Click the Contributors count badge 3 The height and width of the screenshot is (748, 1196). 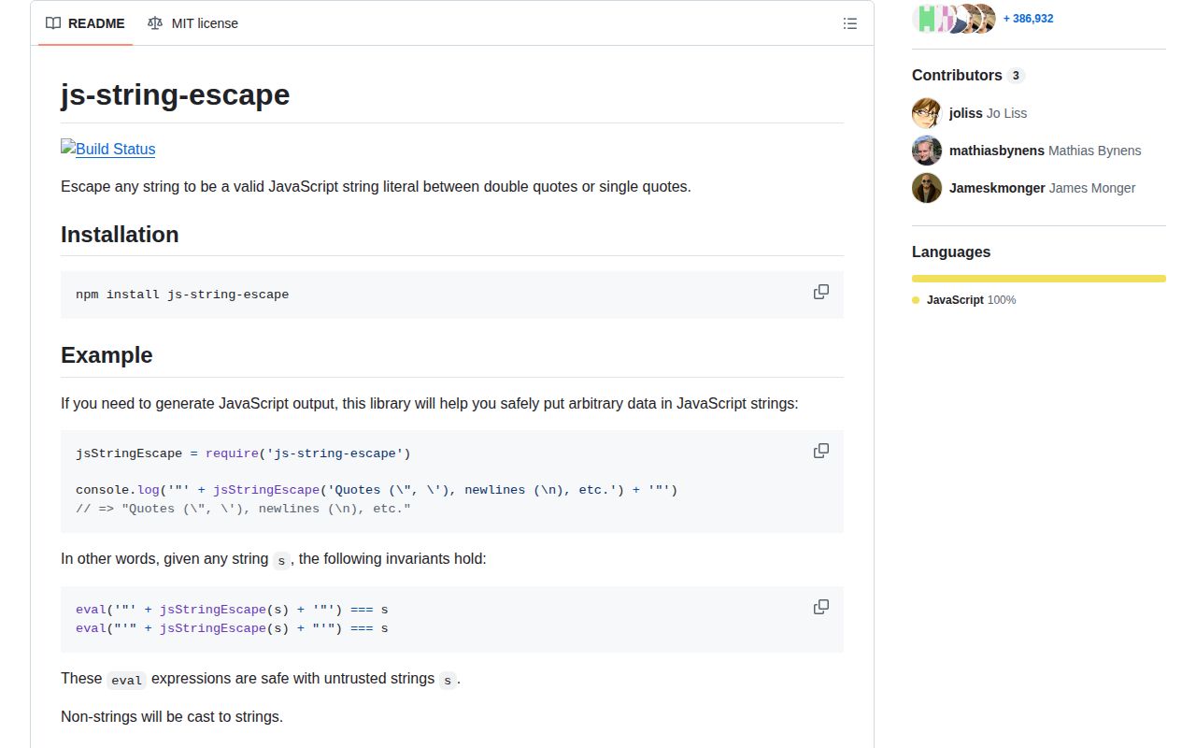1016,76
